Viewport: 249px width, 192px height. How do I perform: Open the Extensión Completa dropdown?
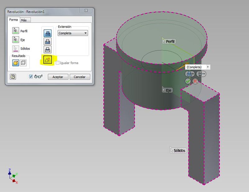pyautogui.click(x=73, y=33)
